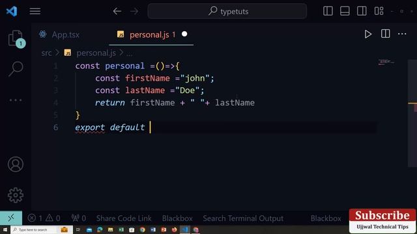The width and height of the screenshot is (417, 234).
Task: Open the Explorer view in activity bar
Action: coord(16,39)
